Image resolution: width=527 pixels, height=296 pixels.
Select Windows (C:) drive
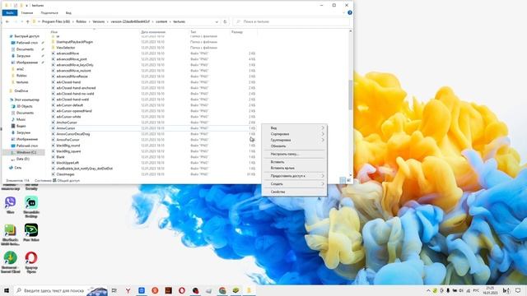pyautogui.click(x=26, y=152)
